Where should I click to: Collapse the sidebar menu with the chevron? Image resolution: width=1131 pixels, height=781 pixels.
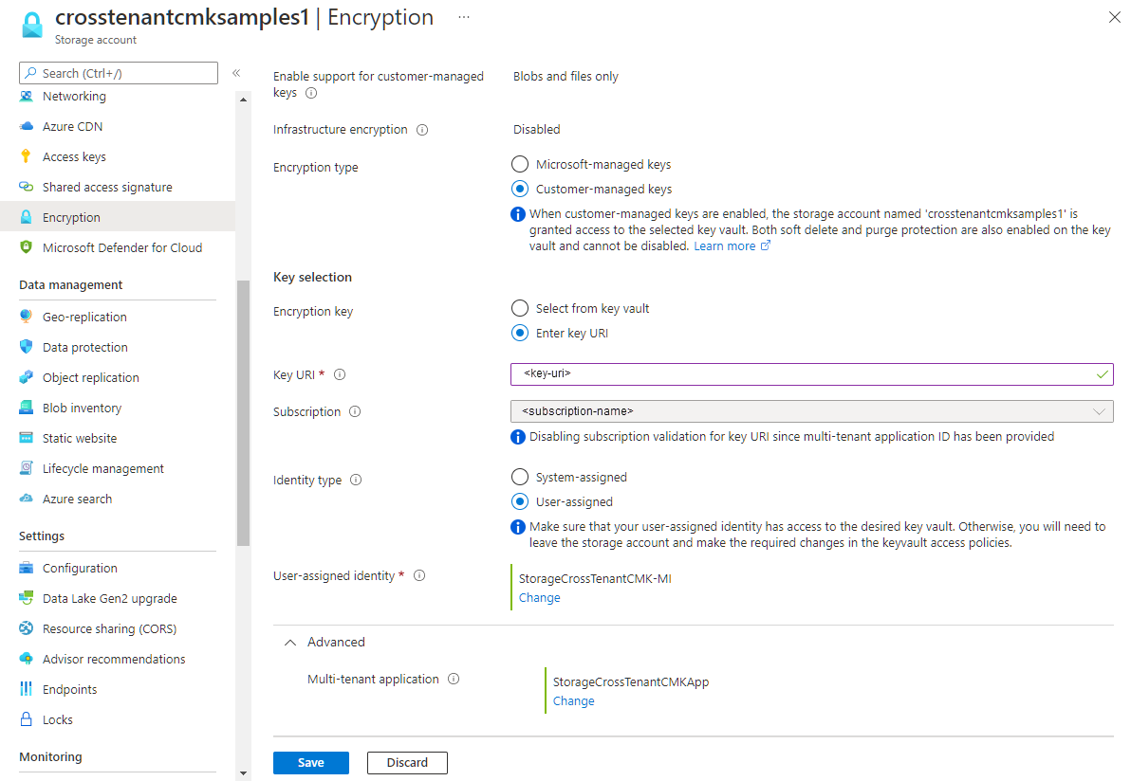click(x=236, y=73)
